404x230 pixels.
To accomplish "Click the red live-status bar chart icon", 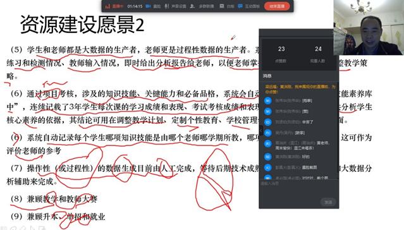I will tap(107, 6).
